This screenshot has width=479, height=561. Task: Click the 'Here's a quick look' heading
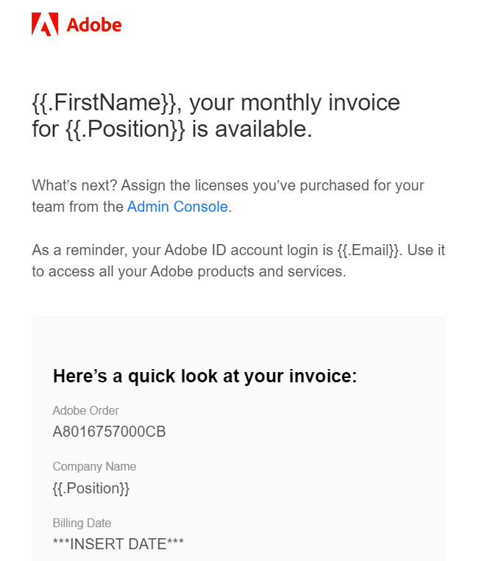point(205,376)
